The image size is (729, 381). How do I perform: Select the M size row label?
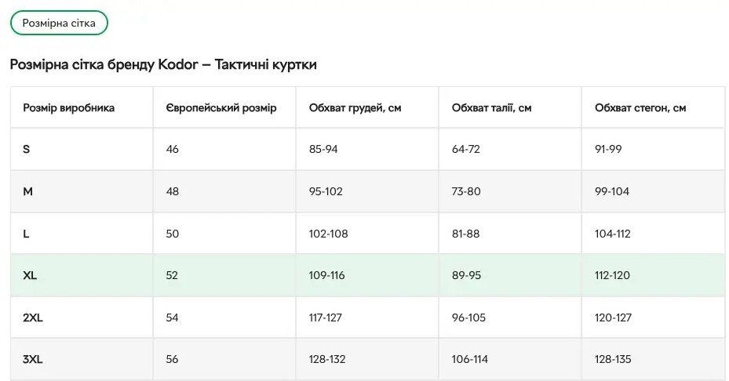point(27,191)
